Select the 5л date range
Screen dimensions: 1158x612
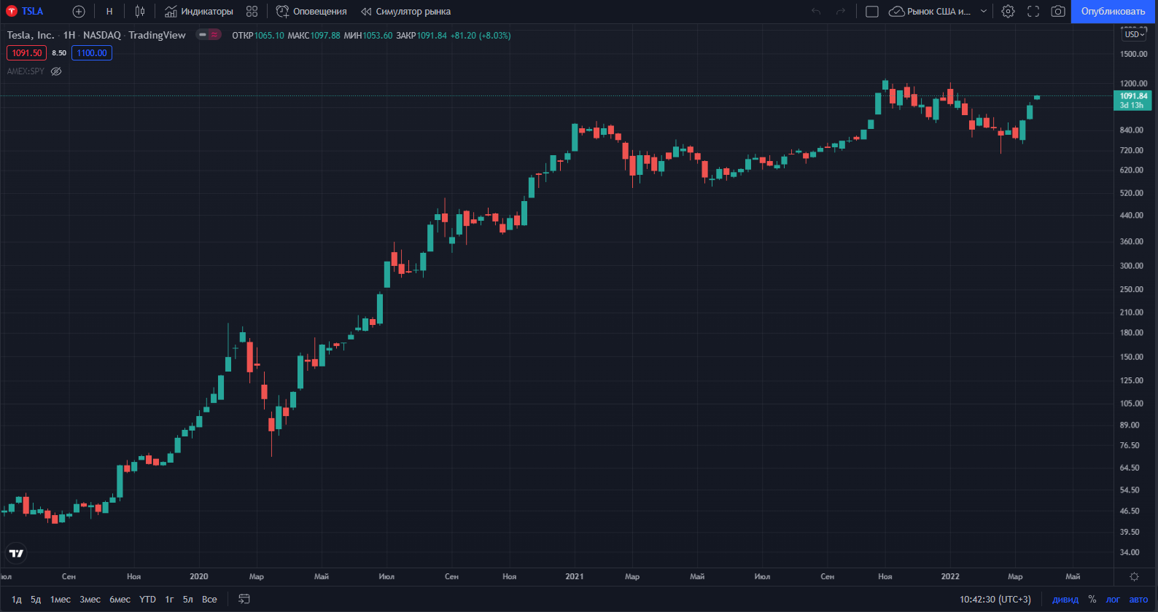pos(188,600)
